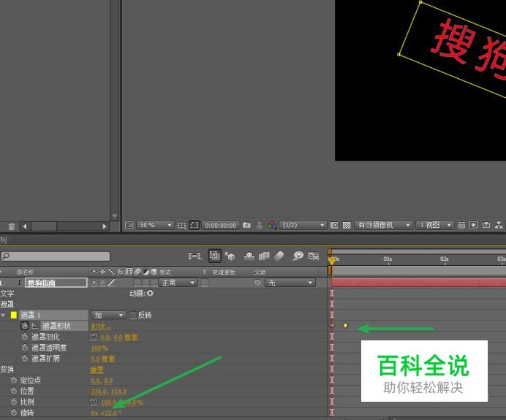
Task: Toggle the live update icon
Action: click(214, 256)
